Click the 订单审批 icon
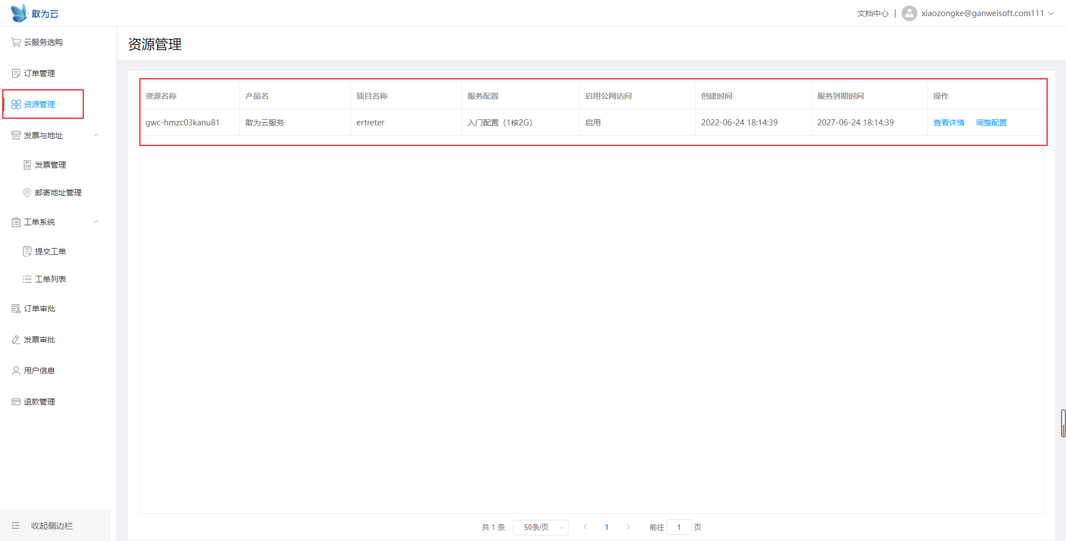Screen dimensions: 1066x541 pos(16,309)
